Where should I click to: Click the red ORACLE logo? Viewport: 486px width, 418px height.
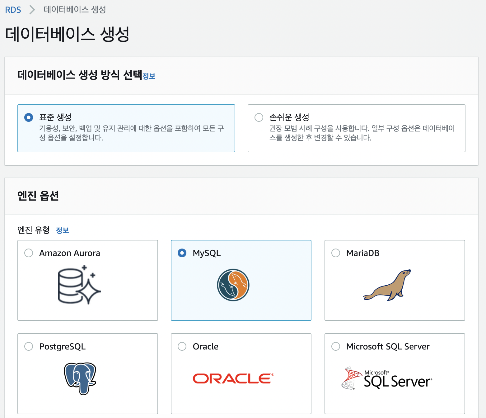coord(233,378)
